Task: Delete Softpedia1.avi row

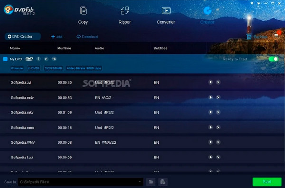Action: coord(218,157)
